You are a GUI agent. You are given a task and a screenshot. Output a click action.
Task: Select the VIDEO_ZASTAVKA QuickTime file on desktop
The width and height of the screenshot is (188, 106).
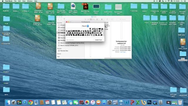[x=73, y=8]
